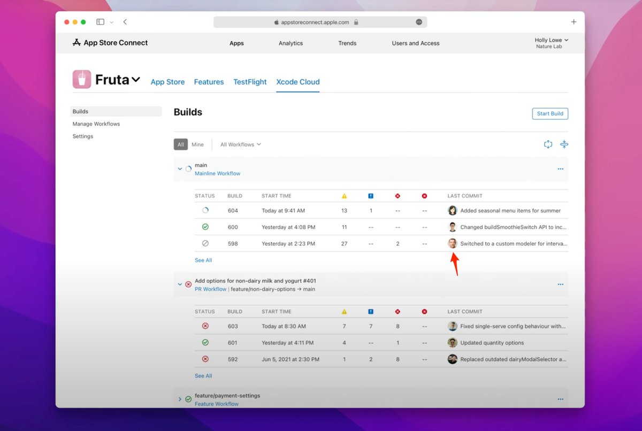
Task: Open the Fruta app switcher dropdown
Action: [x=136, y=80]
